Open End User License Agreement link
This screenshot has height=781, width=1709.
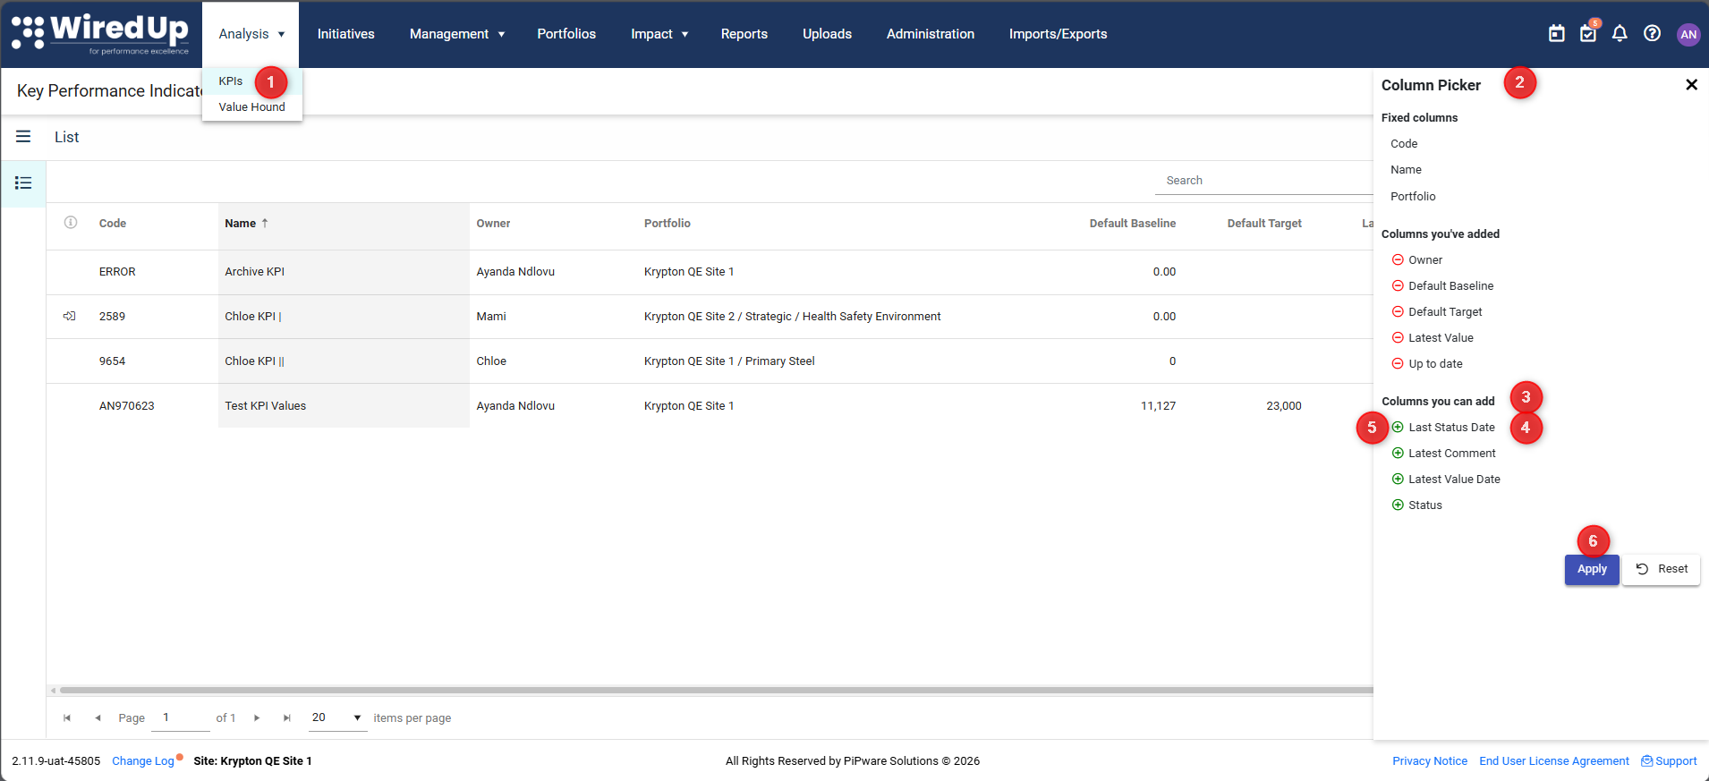[1554, 761]
